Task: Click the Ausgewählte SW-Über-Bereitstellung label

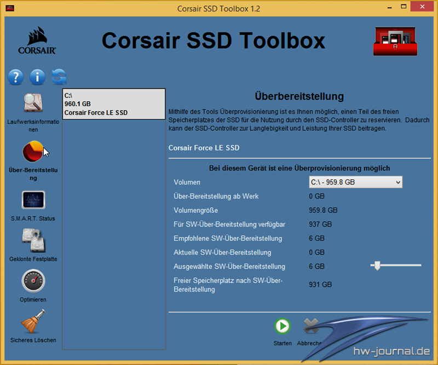Action: coord(229,266)
